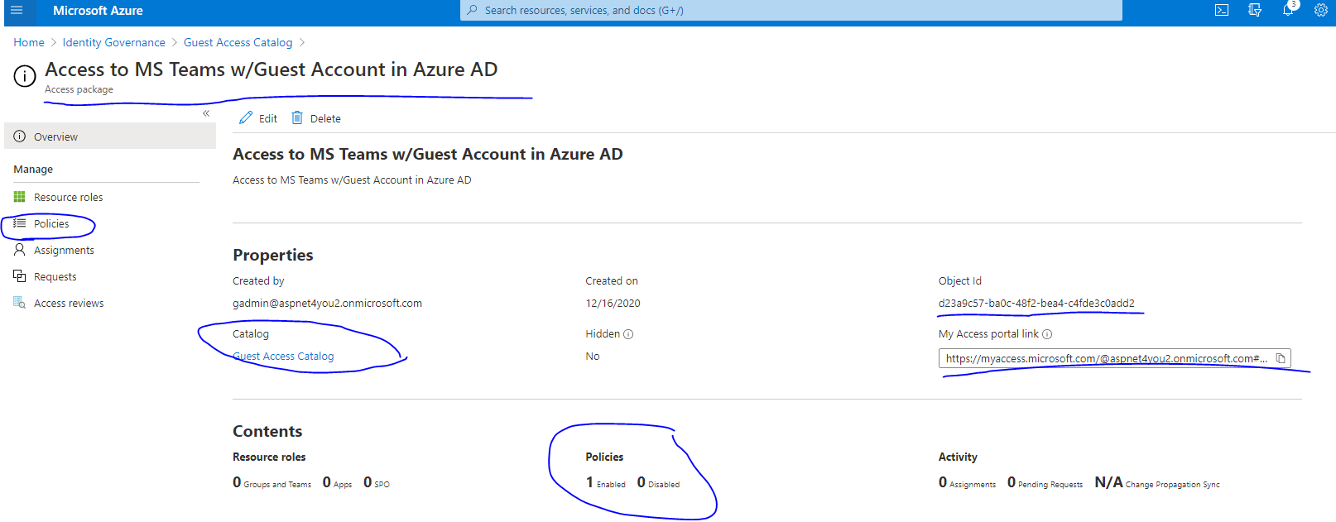Image resolution: width=1336 pixels, height=522 pixels.
Task: Click the access package info icon beside the title
Action: (x=25, y=76)
